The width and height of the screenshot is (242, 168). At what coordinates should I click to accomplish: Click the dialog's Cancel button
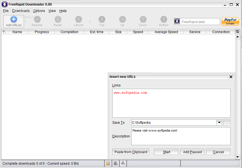218,152
